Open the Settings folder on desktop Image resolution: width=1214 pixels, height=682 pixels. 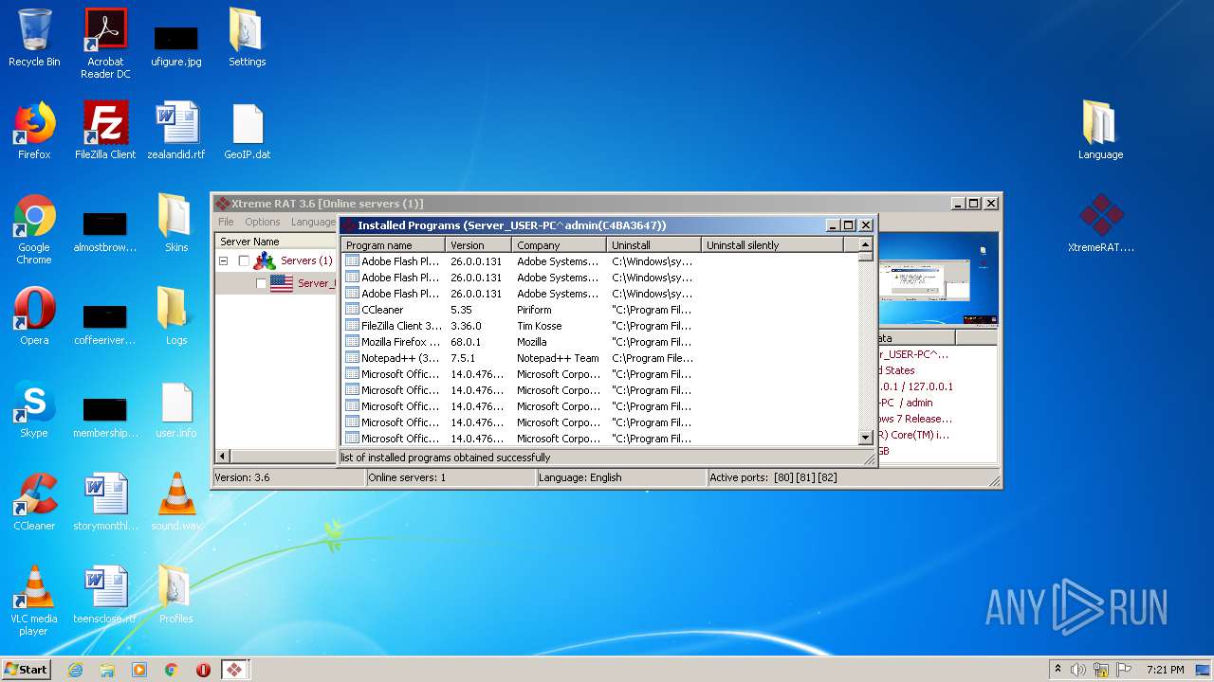247,38
